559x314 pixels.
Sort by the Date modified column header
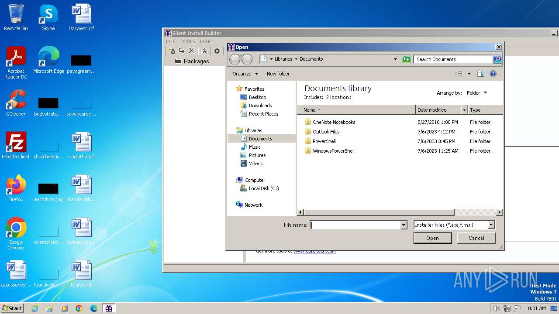pyautogui.click(x=438, y=110)
